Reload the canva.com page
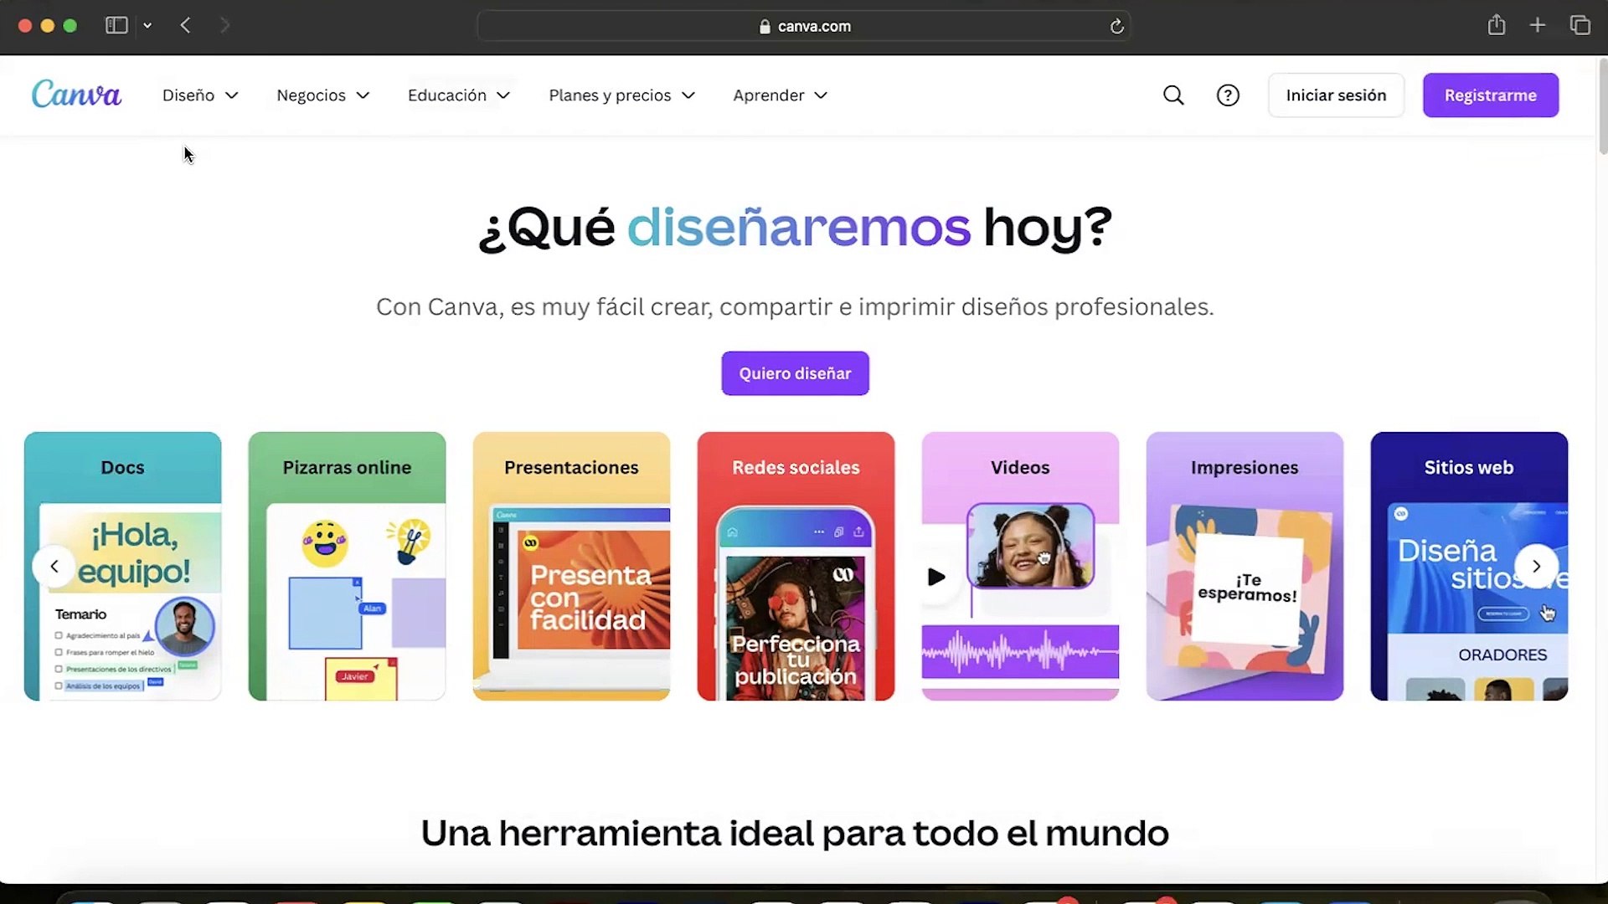 1116,26
